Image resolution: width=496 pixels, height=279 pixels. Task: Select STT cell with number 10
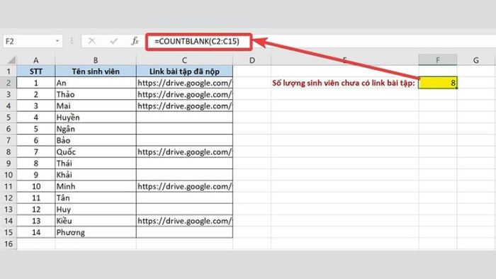point(35,186)
